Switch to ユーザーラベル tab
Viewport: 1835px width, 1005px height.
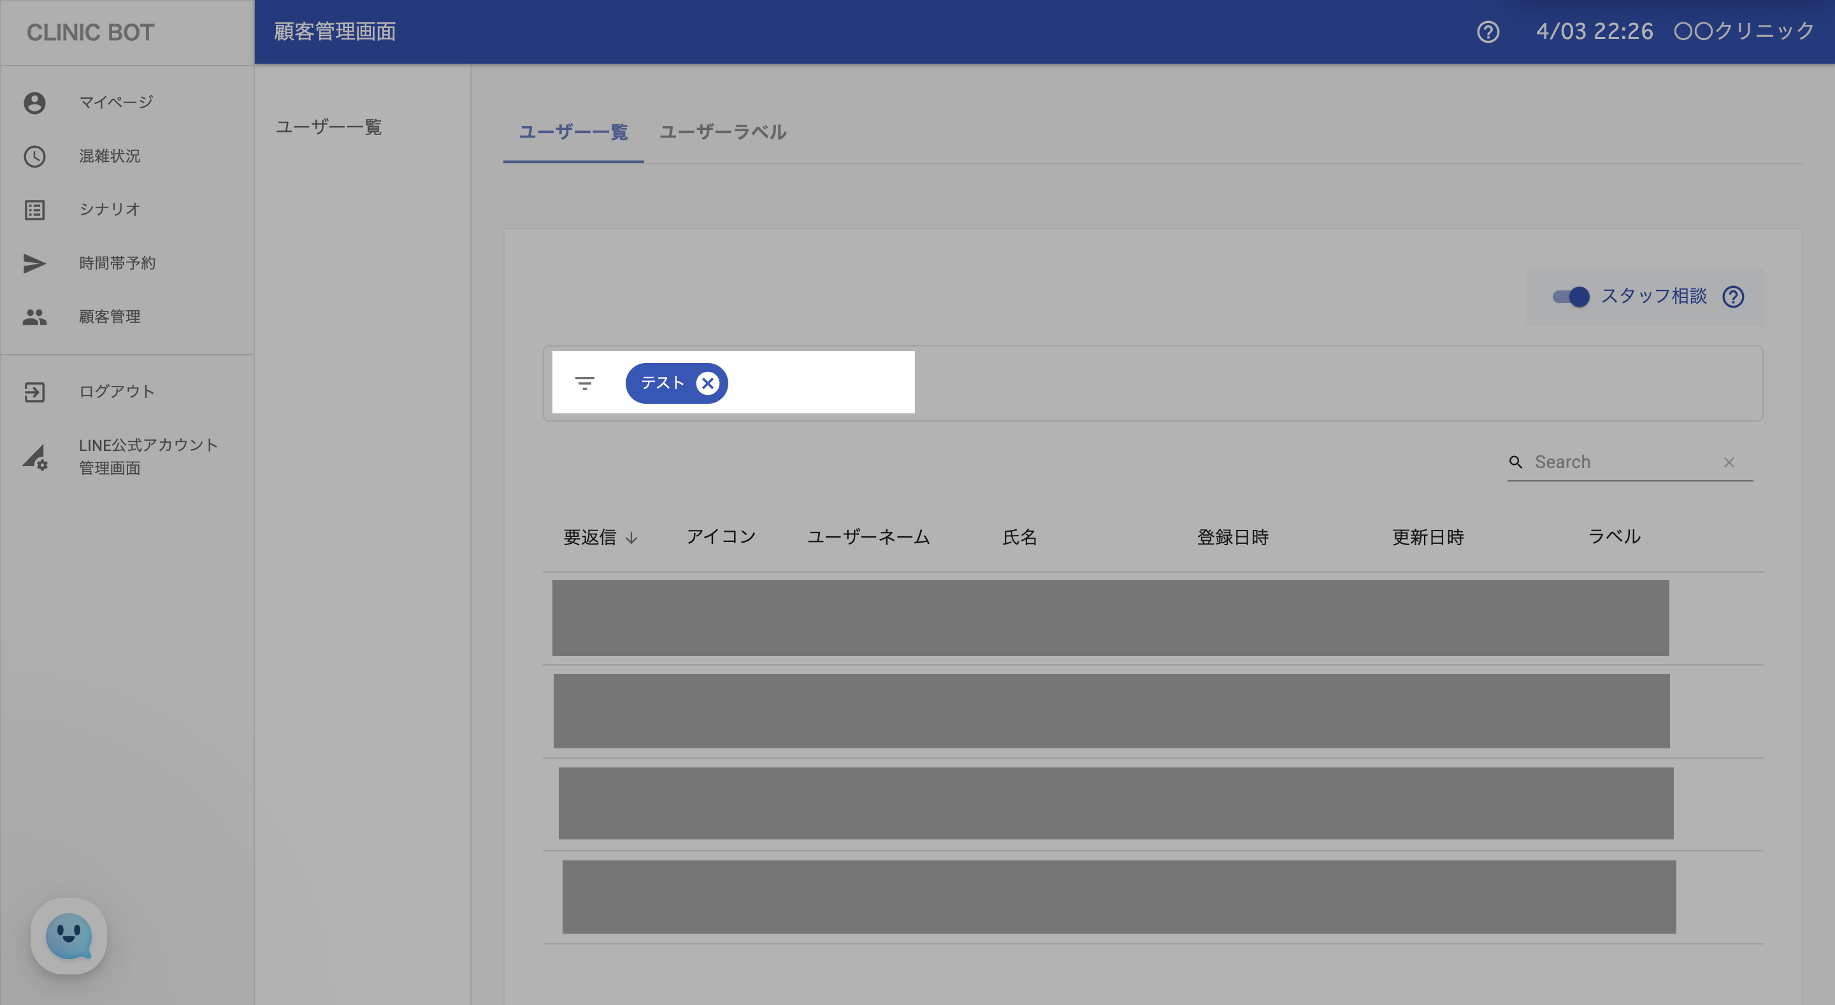tap(723, 132)
